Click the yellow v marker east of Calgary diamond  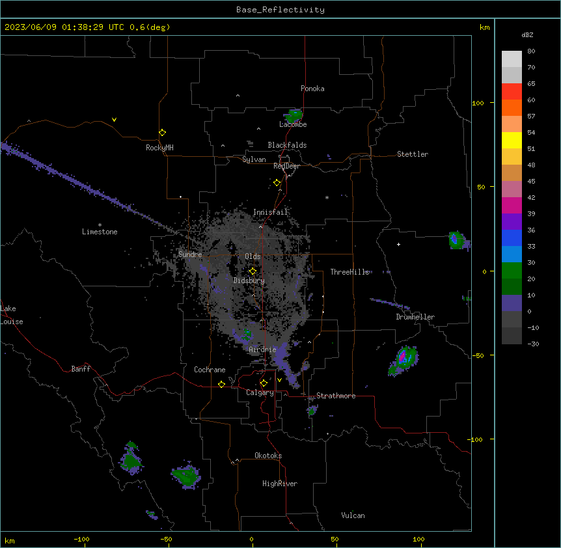[279, 380]
